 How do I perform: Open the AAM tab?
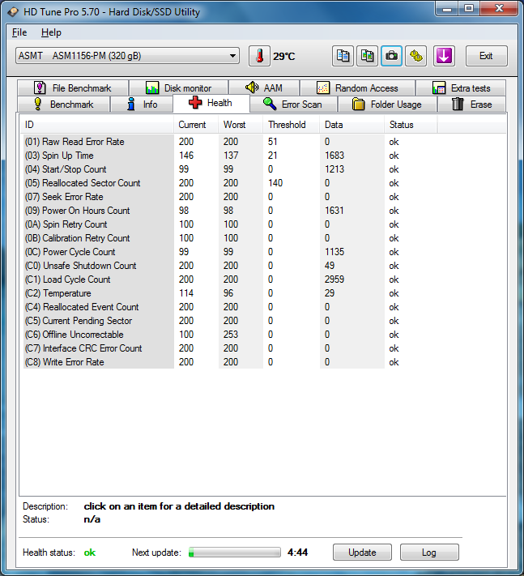[264, 88]
